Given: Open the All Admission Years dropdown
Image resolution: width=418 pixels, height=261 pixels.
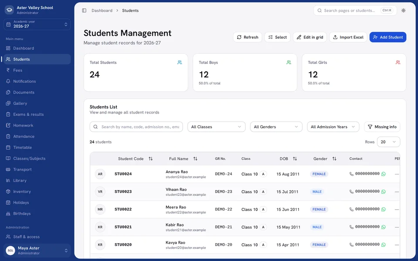Looking at the screenshot, I should point(333,127).
